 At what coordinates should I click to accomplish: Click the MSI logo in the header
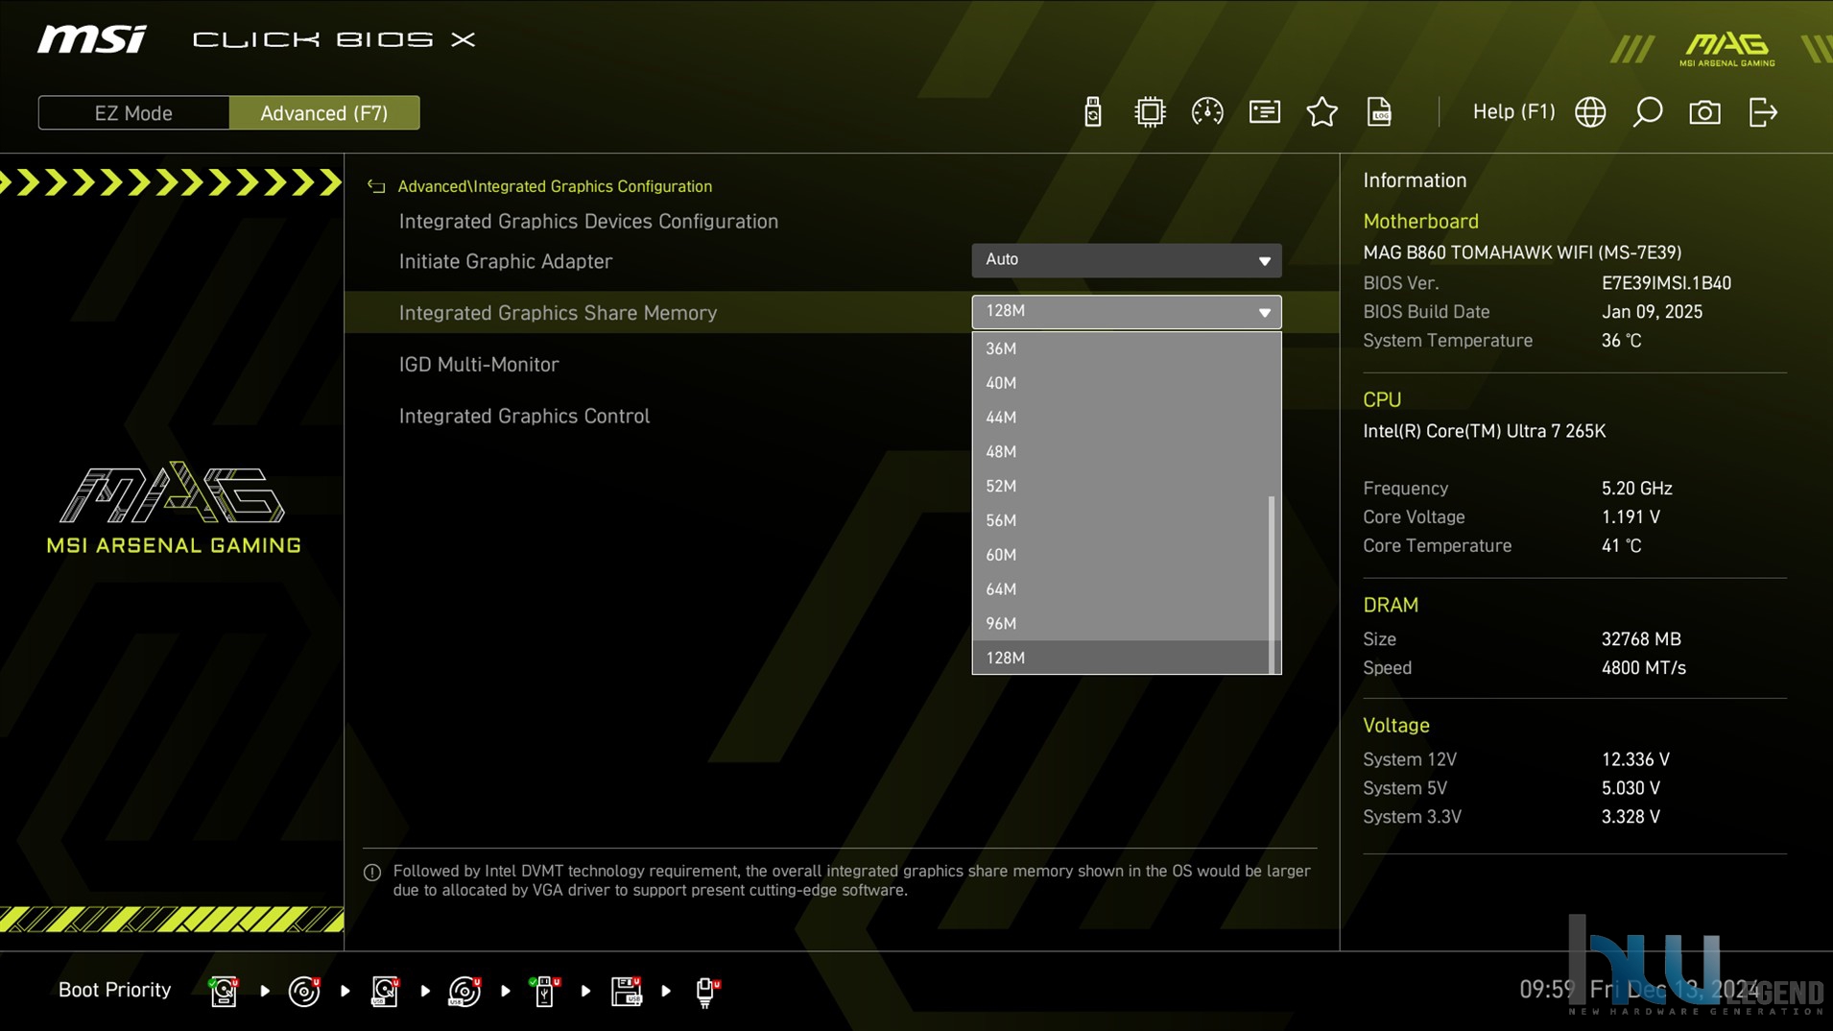coord(92,39)
